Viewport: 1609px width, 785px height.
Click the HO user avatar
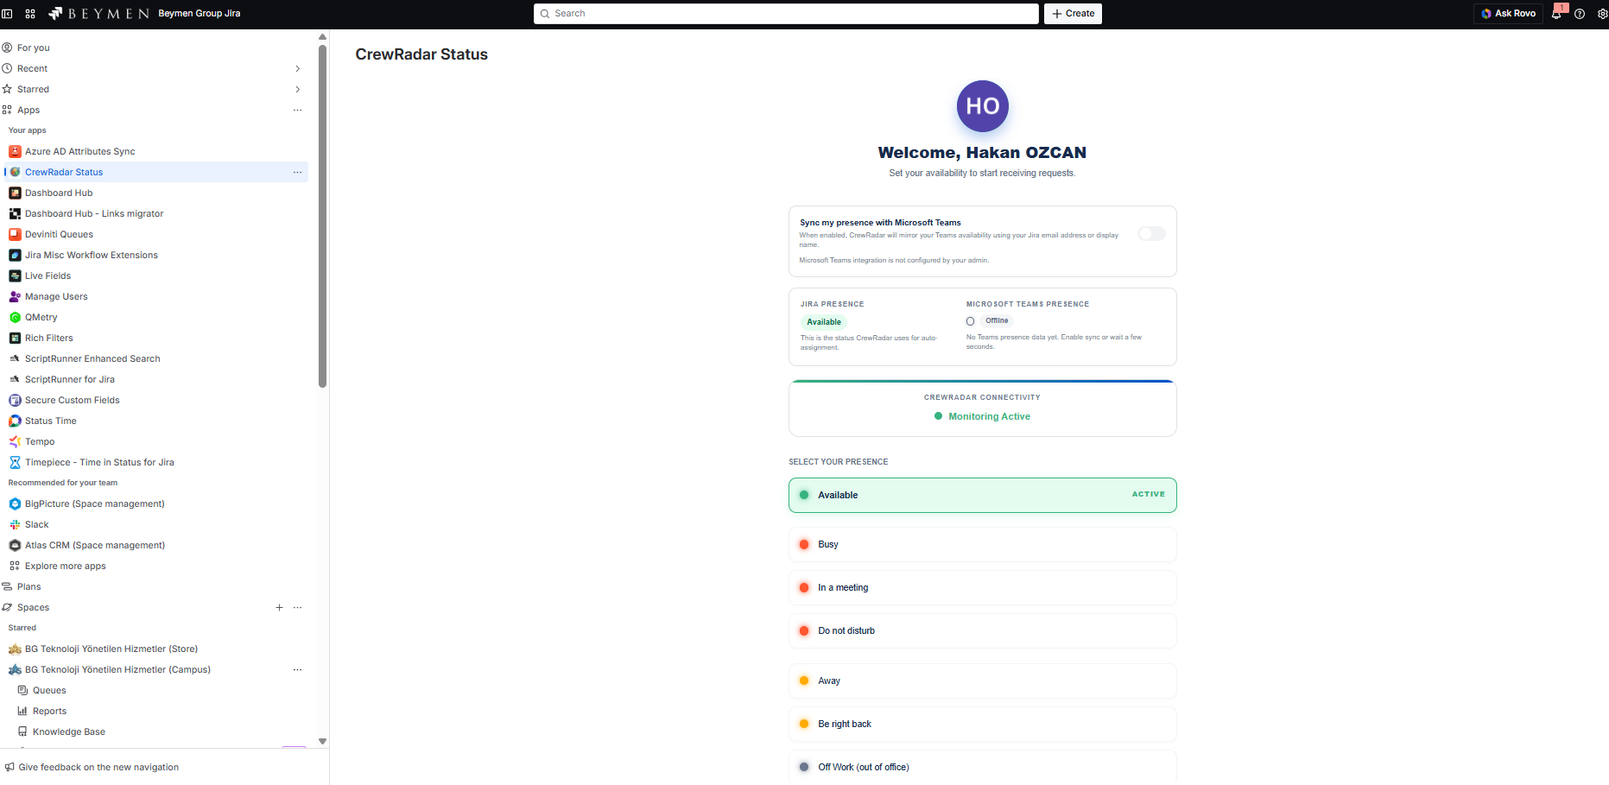(982, 106)
